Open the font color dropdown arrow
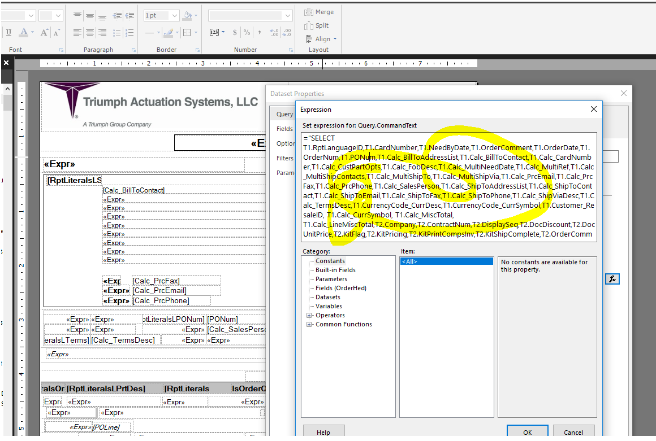Viewport: 656px width, 441px height. coord(32,32)
